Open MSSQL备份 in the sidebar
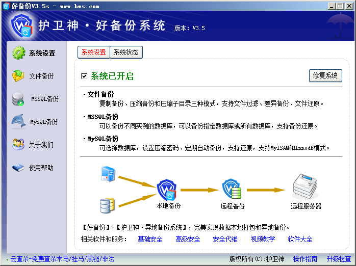Viewport: 356px width, 266px height. click(45, 99)
